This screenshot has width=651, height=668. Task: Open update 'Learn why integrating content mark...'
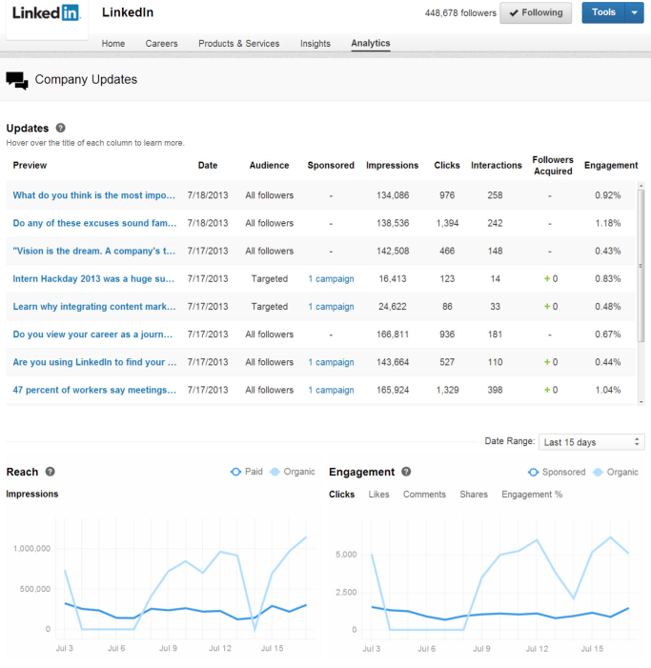click(94, 306)
